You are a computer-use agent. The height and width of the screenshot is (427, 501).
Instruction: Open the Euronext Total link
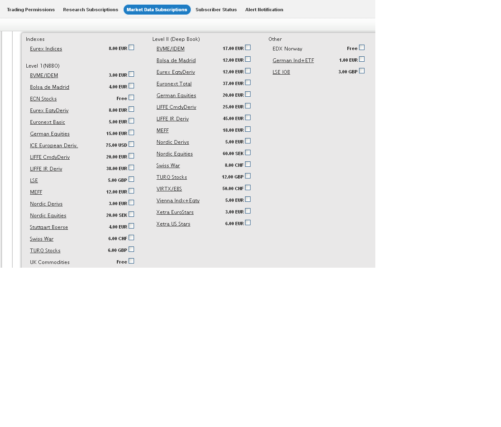coord(174,84)
